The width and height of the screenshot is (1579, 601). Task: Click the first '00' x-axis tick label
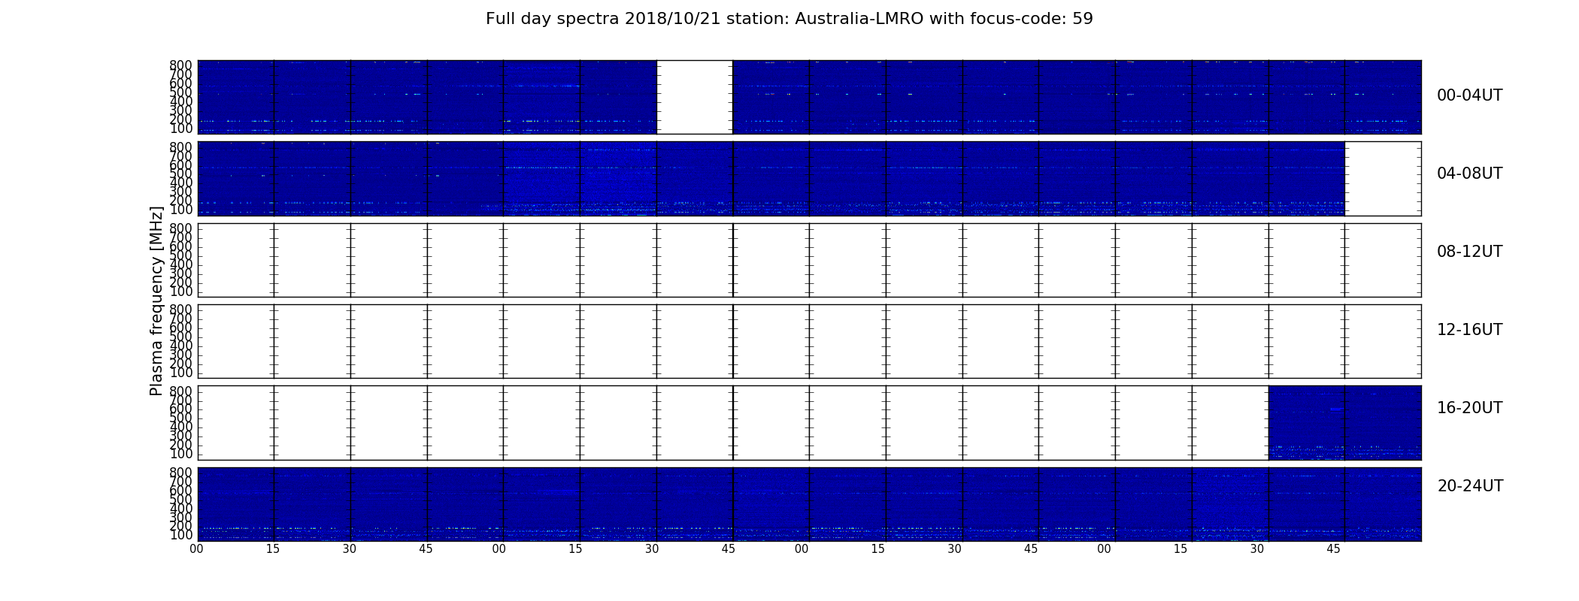(x=196, y=549)
